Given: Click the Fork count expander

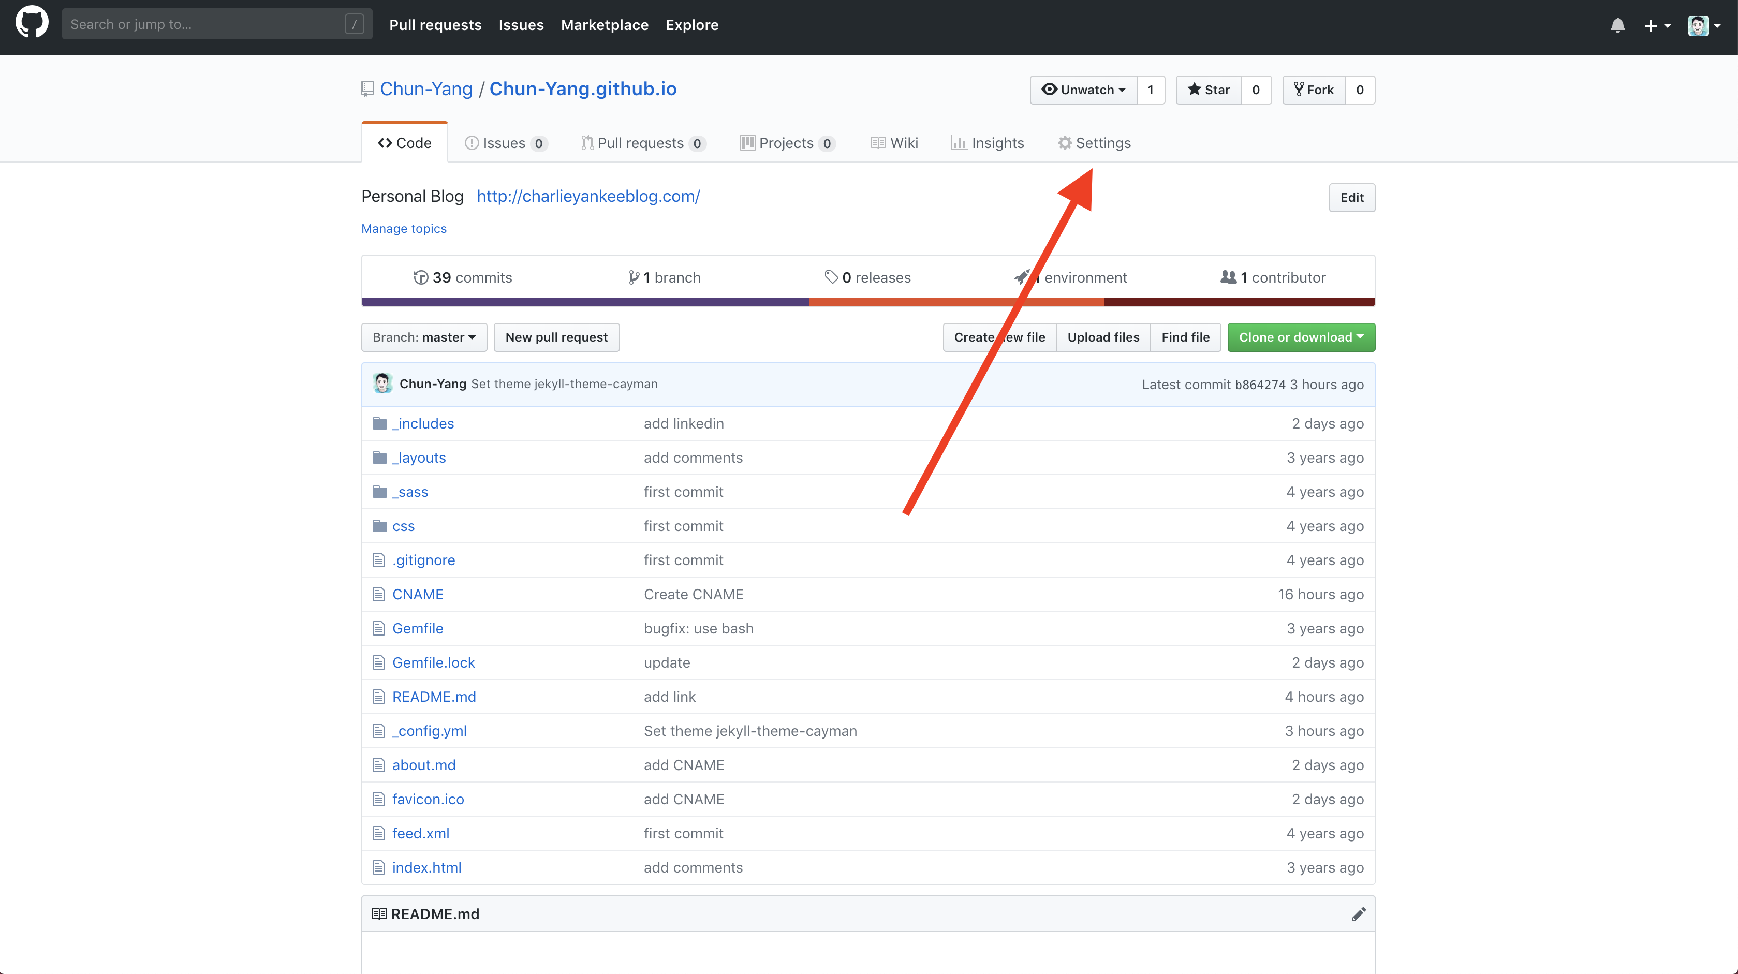Looking at the screenshot, I should pos(1360,90).
